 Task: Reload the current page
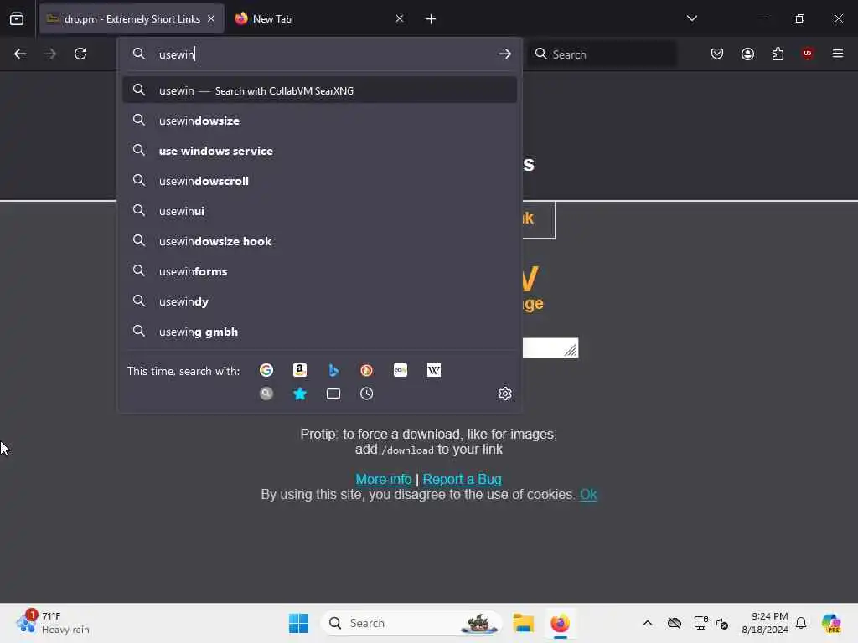[80, 54]
